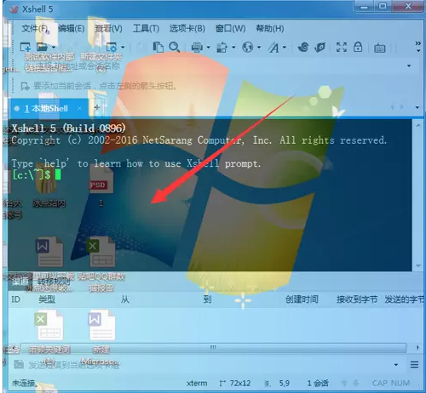Click the 从 column header
This screenshot has height=393, width=426.
[125, 299]
